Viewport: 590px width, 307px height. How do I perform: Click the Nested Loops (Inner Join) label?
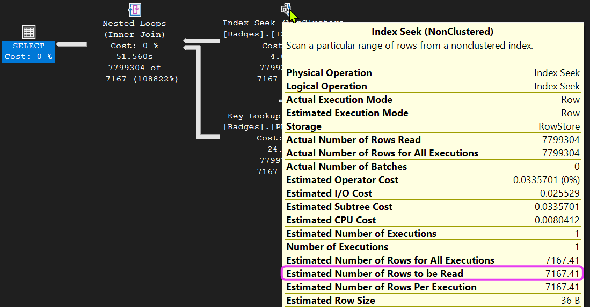point(134,29)
